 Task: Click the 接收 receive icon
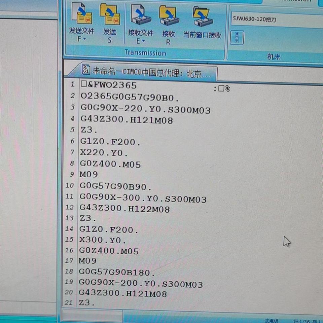tap(169, 16)
